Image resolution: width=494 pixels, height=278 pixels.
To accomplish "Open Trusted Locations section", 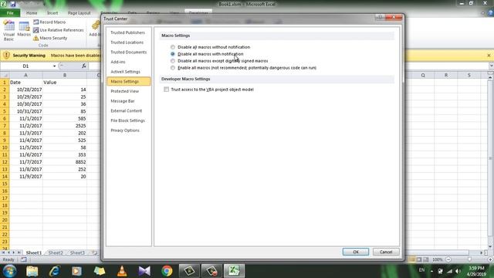I will pyautogui.click(x=127, y=42).
